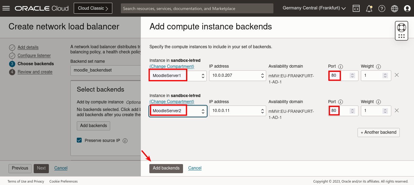
Task: Open the language selection globe
Action: (x=395, y=8)
